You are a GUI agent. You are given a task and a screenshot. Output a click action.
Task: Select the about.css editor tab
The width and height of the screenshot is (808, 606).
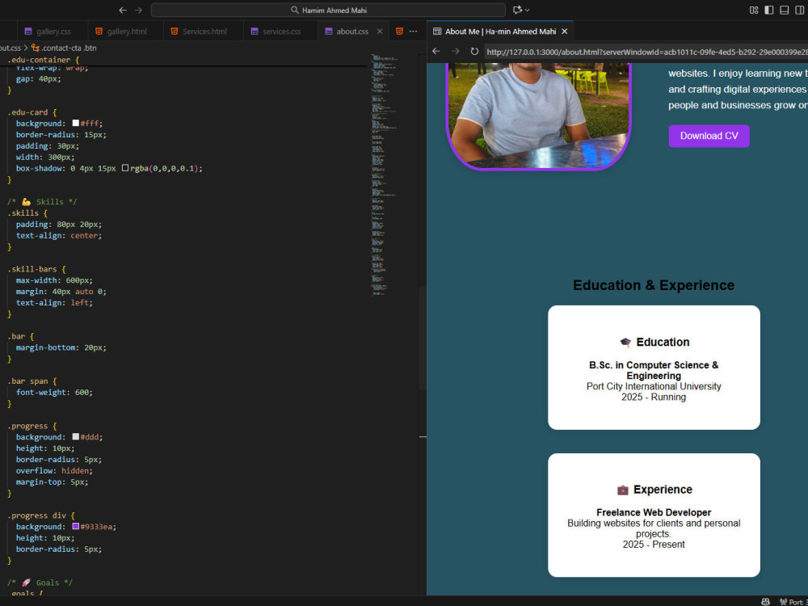(352, 32)
